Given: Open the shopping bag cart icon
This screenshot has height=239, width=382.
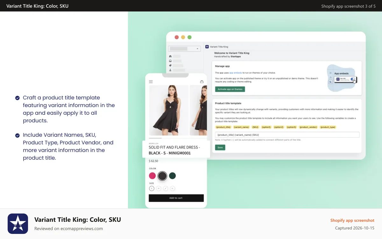Looking at the screenshot, I should 202,82.
